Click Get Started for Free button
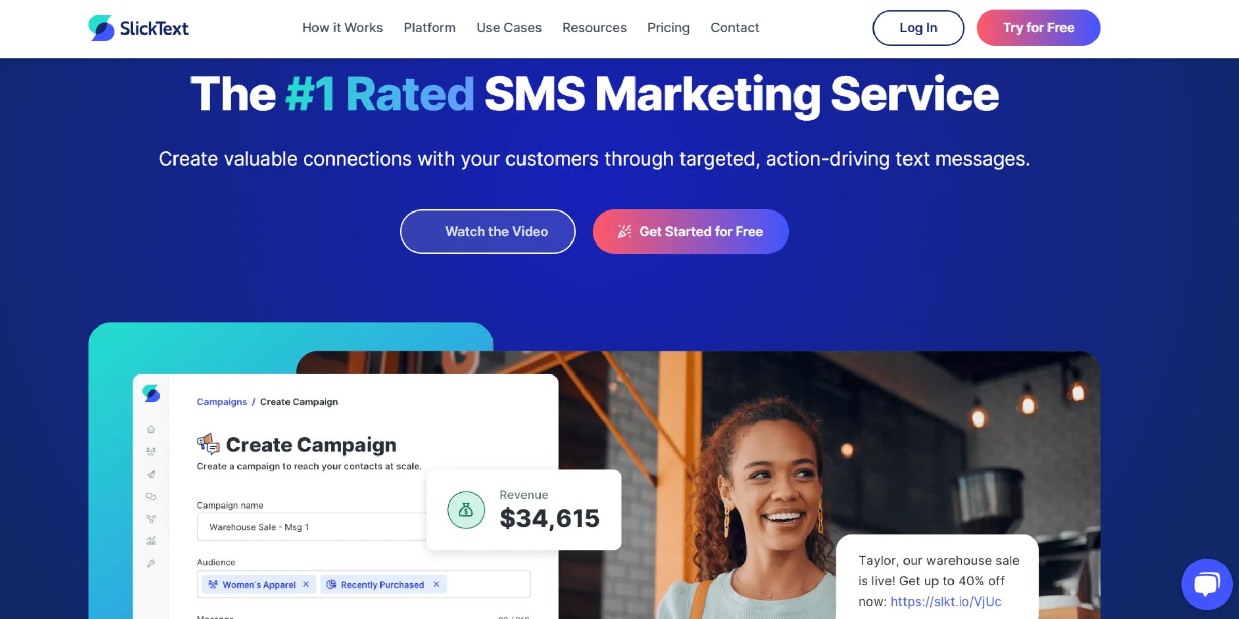The height and width of the screenshot is (619, 1239). pos(690,232)
